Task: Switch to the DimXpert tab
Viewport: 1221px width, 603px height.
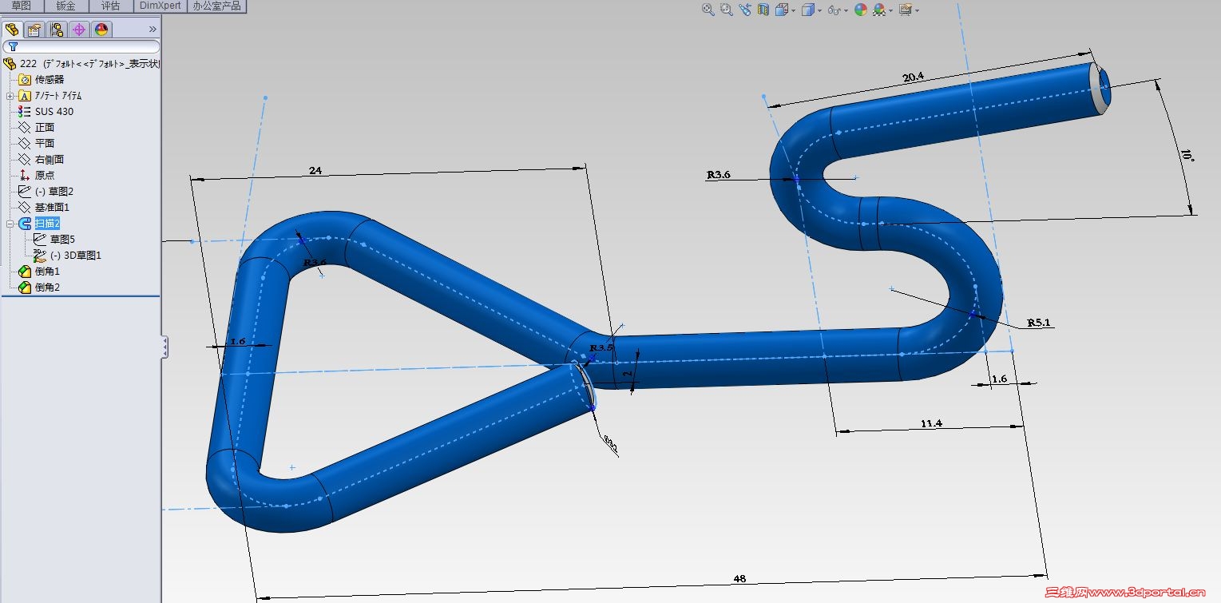Action: point(161,6)
